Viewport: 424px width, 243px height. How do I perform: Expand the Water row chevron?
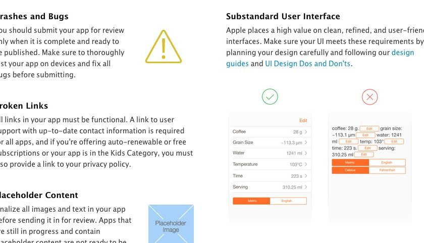306,154
